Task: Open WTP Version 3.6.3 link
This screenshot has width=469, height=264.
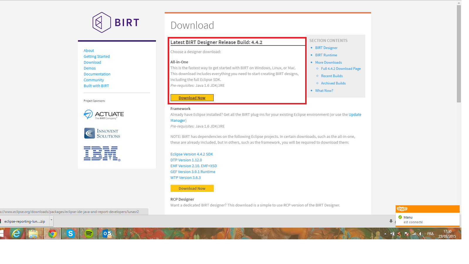Action: tap(186, 177)
